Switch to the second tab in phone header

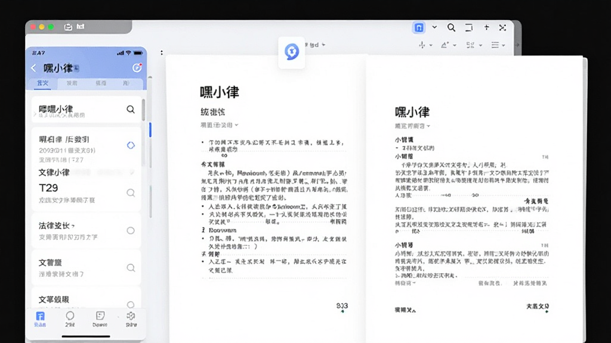[x=72, y=83]
